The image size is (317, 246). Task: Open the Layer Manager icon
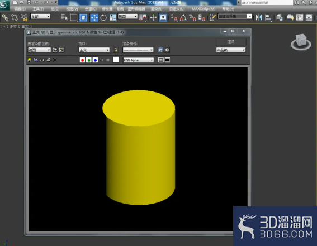click(x=280, y=17)
